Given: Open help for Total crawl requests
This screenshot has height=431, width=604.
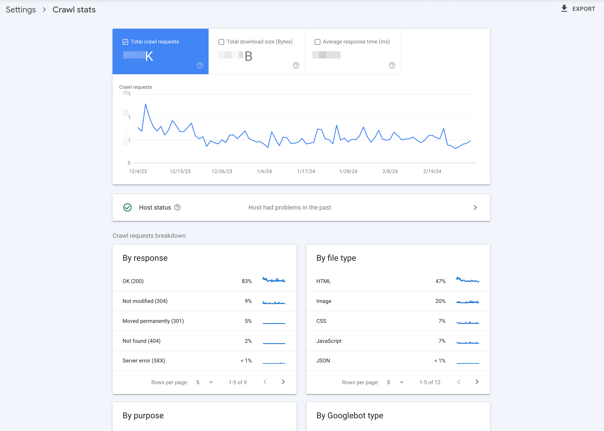Looking at the screenshot, I should coord(200,65).
